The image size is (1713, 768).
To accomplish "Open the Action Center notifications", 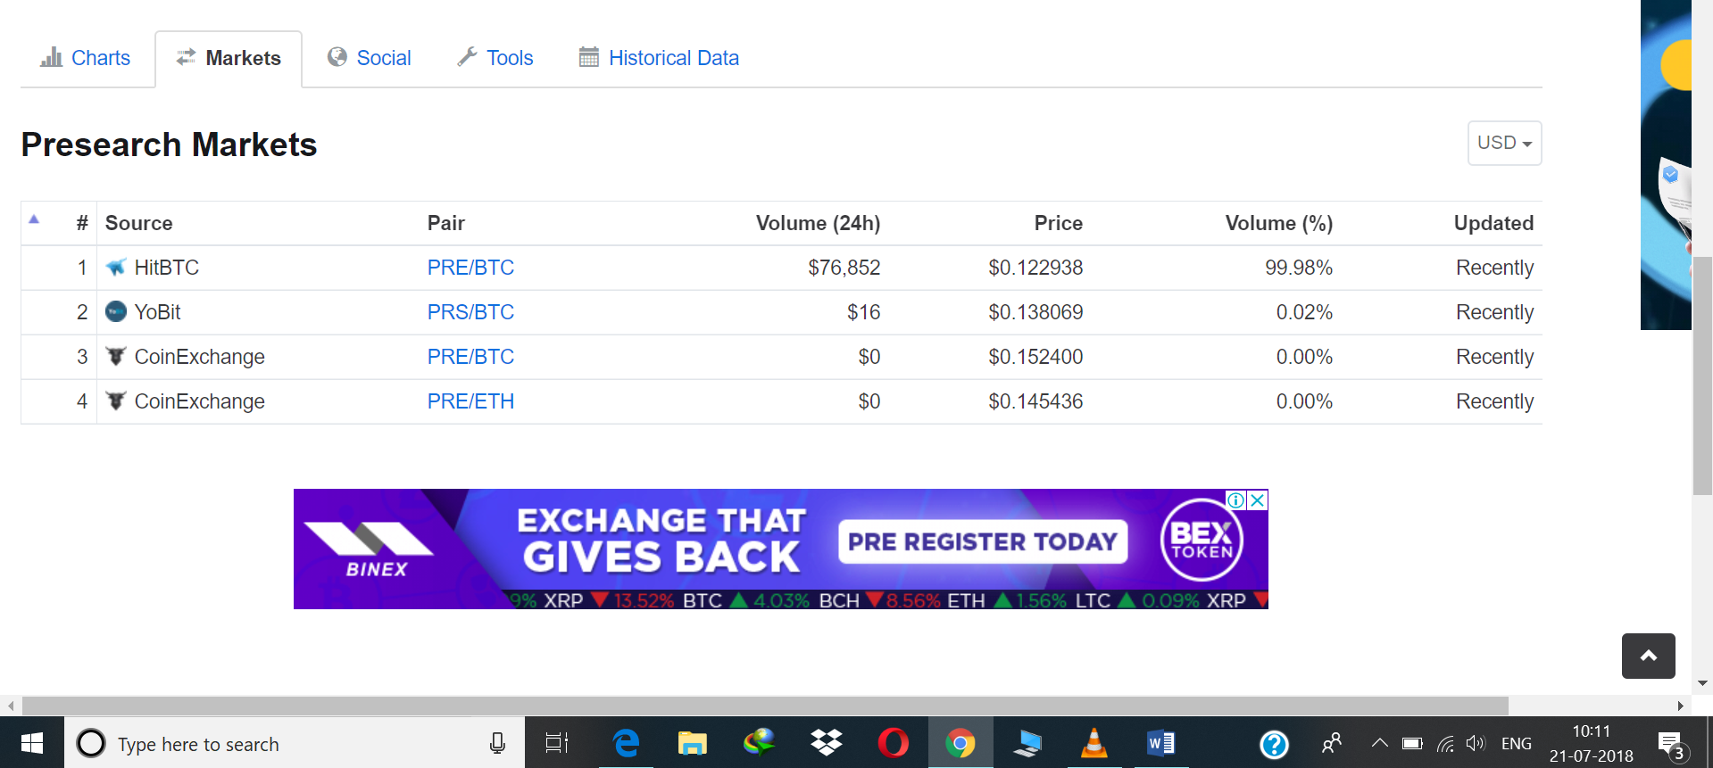I will click(1671, 745).
